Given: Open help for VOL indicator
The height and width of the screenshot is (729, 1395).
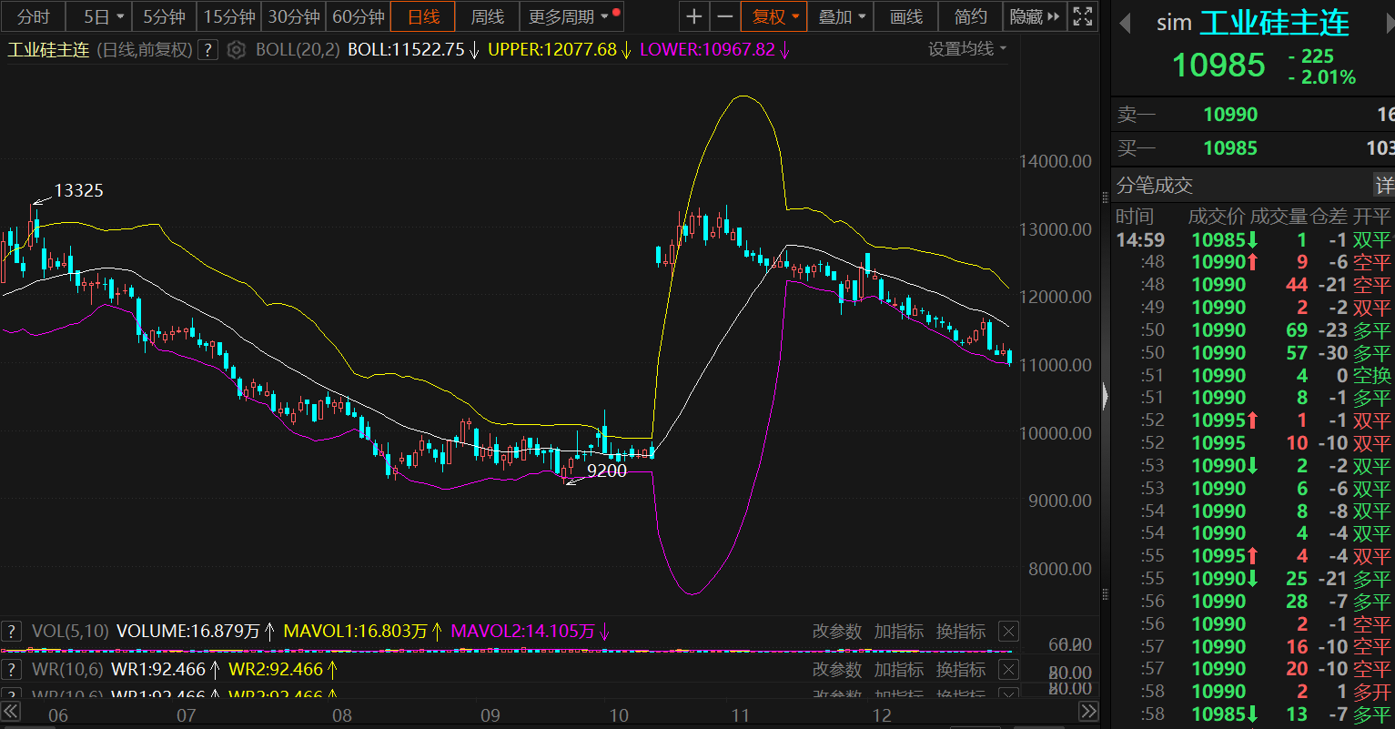Looking at the screenshot, I should tap(12, 632).
